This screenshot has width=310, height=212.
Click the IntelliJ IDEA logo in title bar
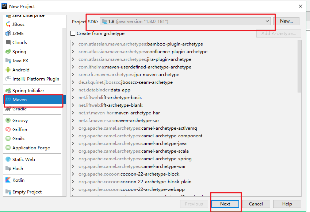[4, 6]
